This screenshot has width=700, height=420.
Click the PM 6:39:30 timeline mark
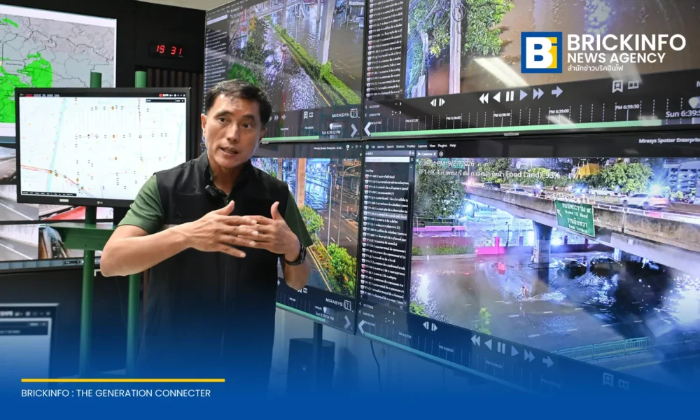click(627, 106)
